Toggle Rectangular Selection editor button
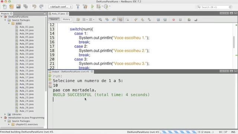The width and height of the screenshot is (238, 134). (127, 20)
